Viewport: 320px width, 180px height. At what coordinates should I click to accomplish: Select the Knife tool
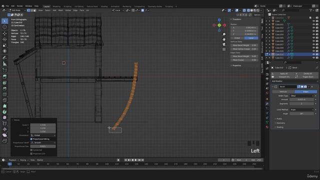[4, 100]
